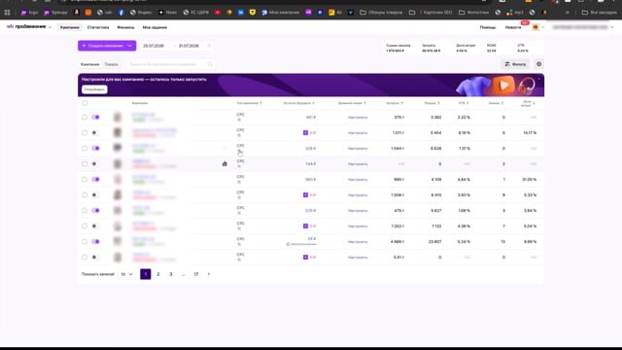Image resolution: width=622 pixels, height=350 pixels.
Task: Click purple balance icon in last row
Action: [305, 257]
